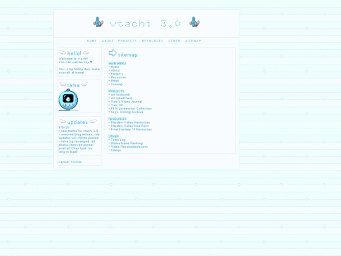The height and width of the screenshot is (256, 341).
Task: Click 'new theme for vtachi 3.0' update
Action: pos(80,131)
